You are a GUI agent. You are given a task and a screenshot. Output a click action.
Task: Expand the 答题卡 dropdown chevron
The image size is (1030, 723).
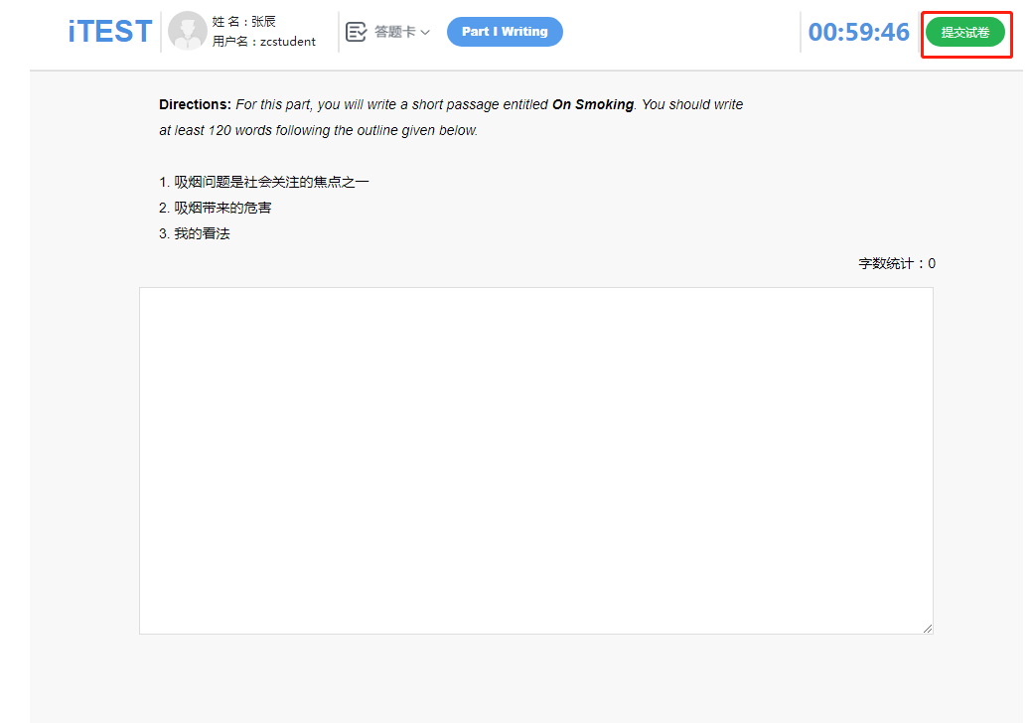pos(425,33)
